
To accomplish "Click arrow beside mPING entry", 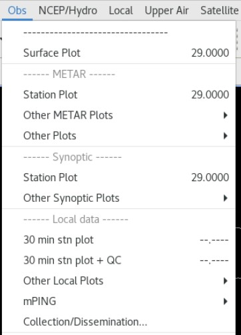I will [x=226, y=301].
